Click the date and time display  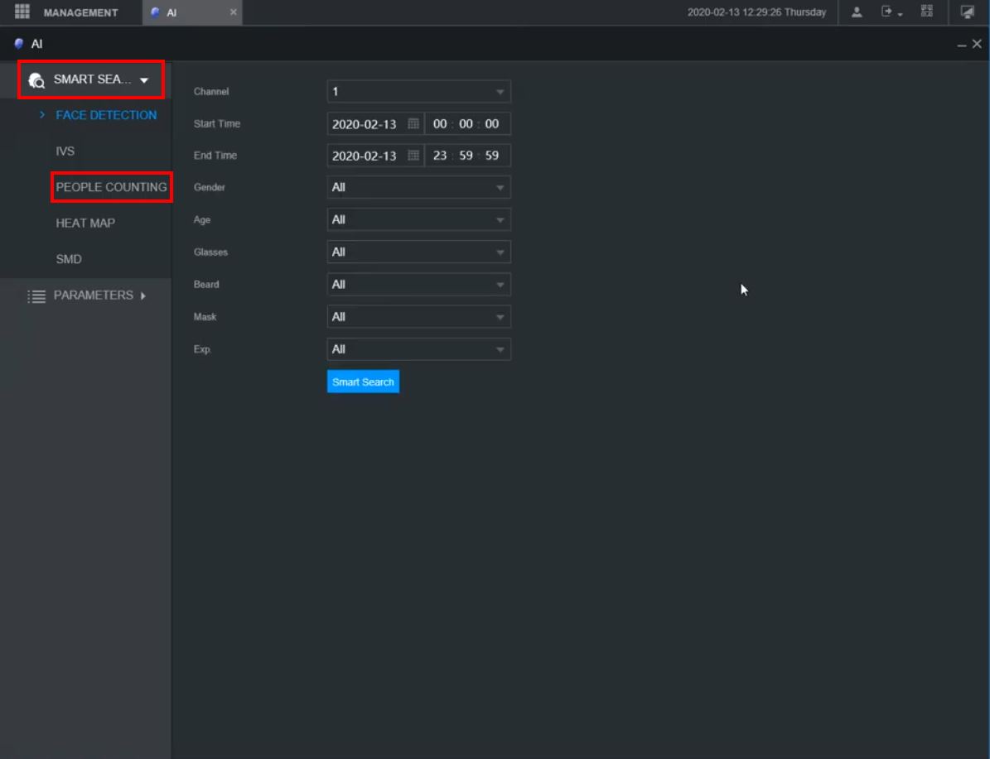click(x=756, y=12)
